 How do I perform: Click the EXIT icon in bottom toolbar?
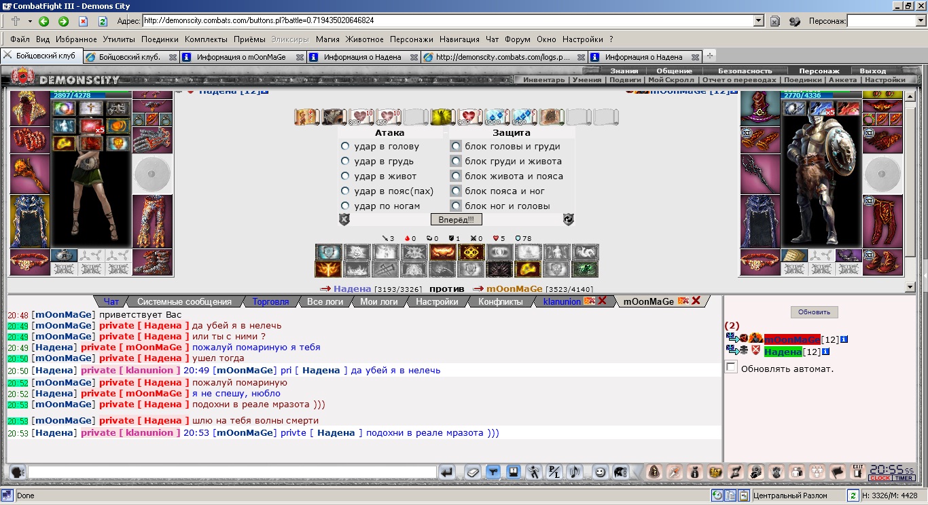(x=857, y=472)
